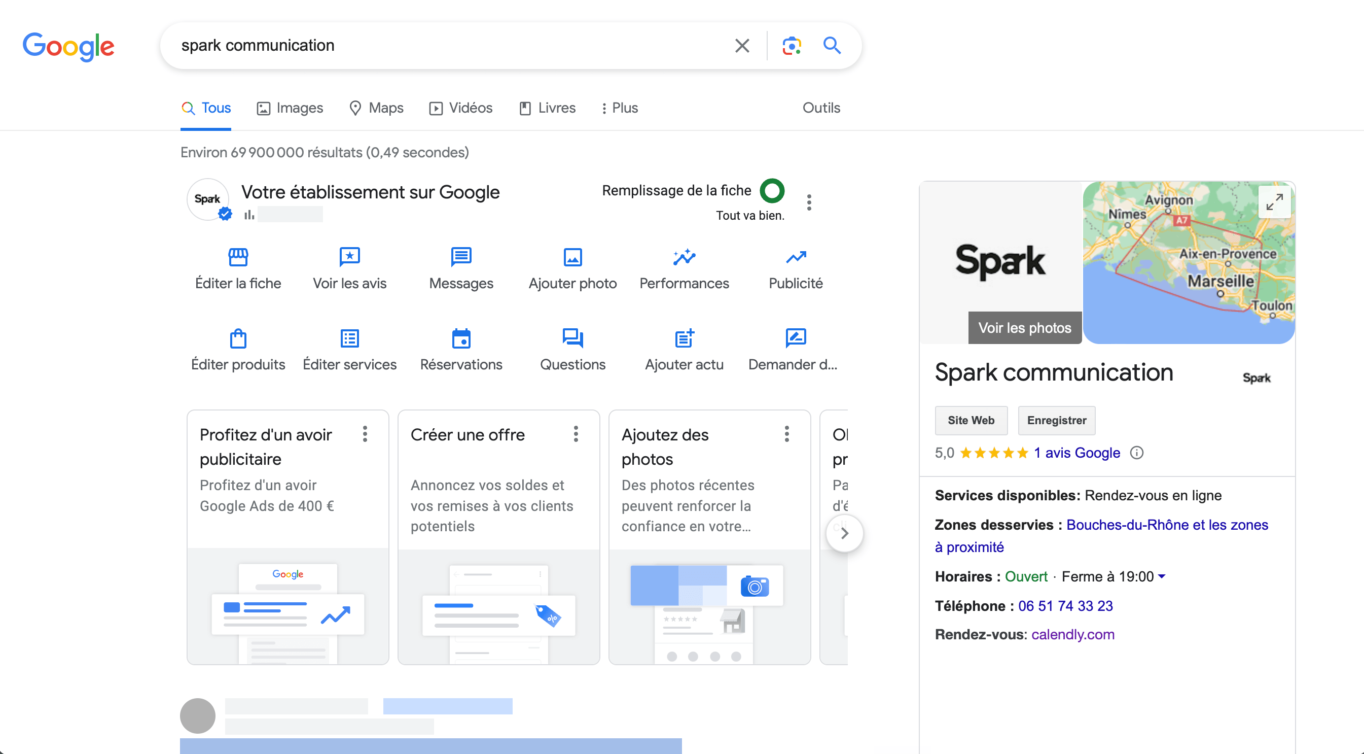
Task: Open the Créer une offre card
Action: point(498,537)
